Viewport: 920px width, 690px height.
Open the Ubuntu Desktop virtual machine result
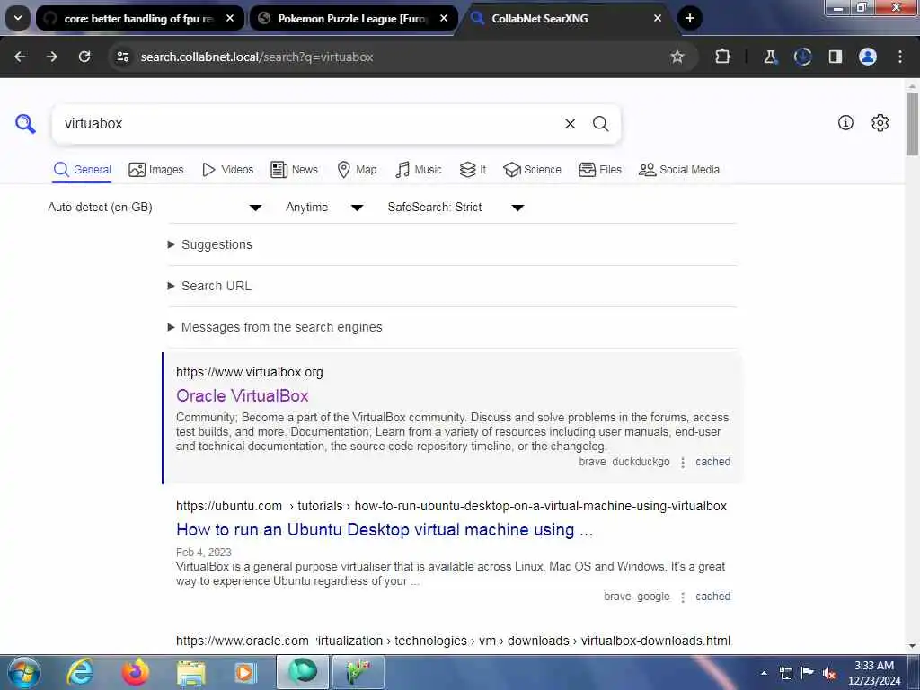pyautogui.click(x=385, y=530)
